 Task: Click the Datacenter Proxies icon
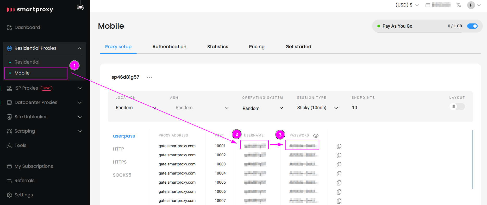click(x=9, y=103)
